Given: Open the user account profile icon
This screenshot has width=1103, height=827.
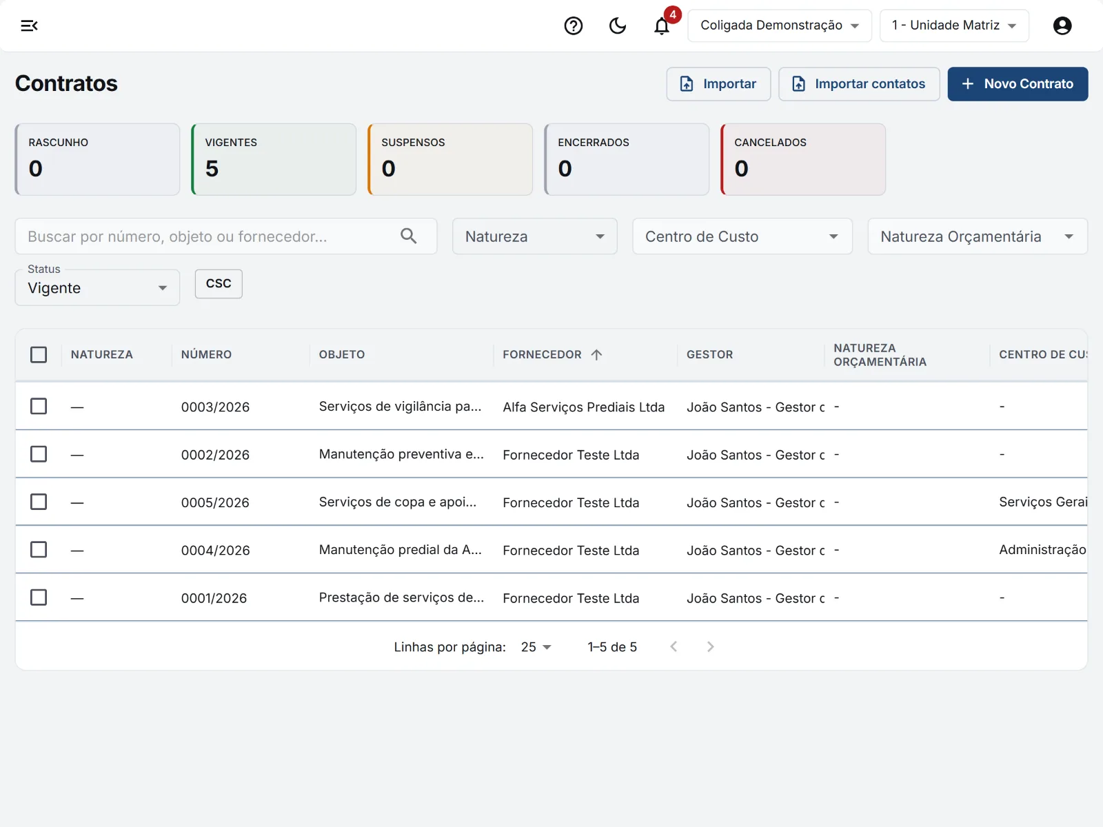Looking at the screenshot, I should pyautogui.click(x=1062, y=25).
